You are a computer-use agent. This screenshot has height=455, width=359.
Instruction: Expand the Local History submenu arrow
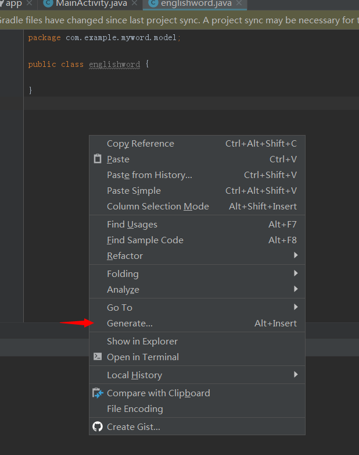296,375
